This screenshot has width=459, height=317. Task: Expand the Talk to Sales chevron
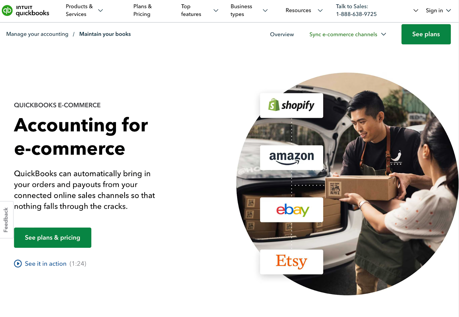[416, 10]
